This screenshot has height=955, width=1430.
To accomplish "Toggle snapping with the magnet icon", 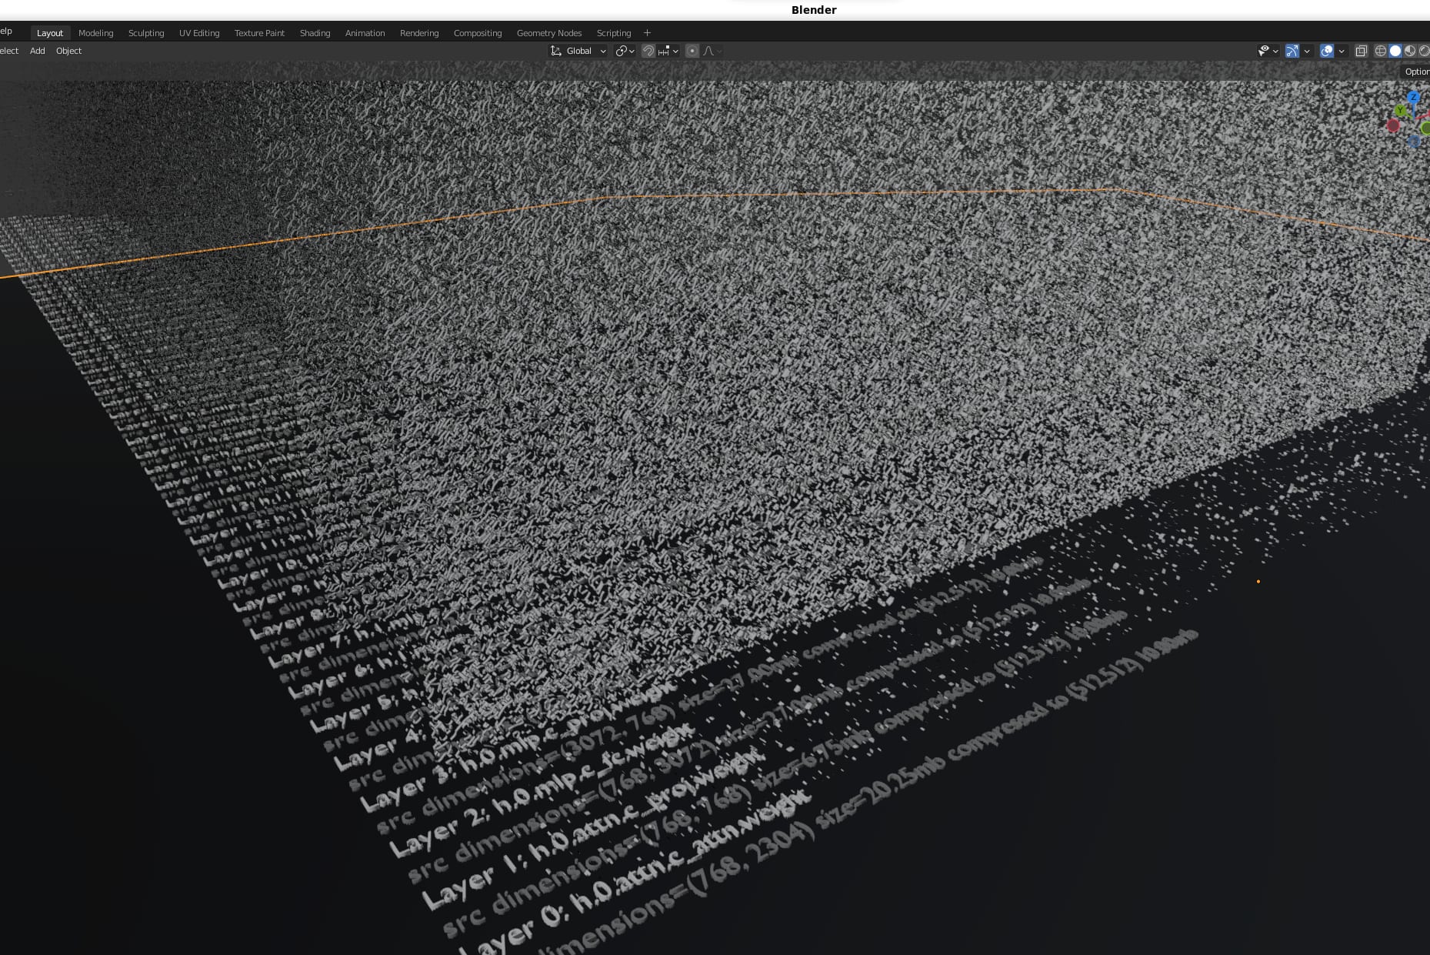I will pyautogui.click(x=648, y=51).
